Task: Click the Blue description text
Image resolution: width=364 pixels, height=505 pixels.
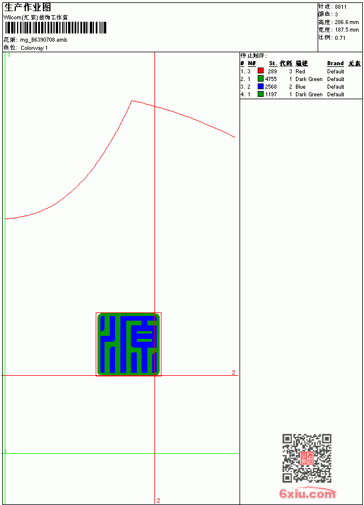Action: point(300,87)
